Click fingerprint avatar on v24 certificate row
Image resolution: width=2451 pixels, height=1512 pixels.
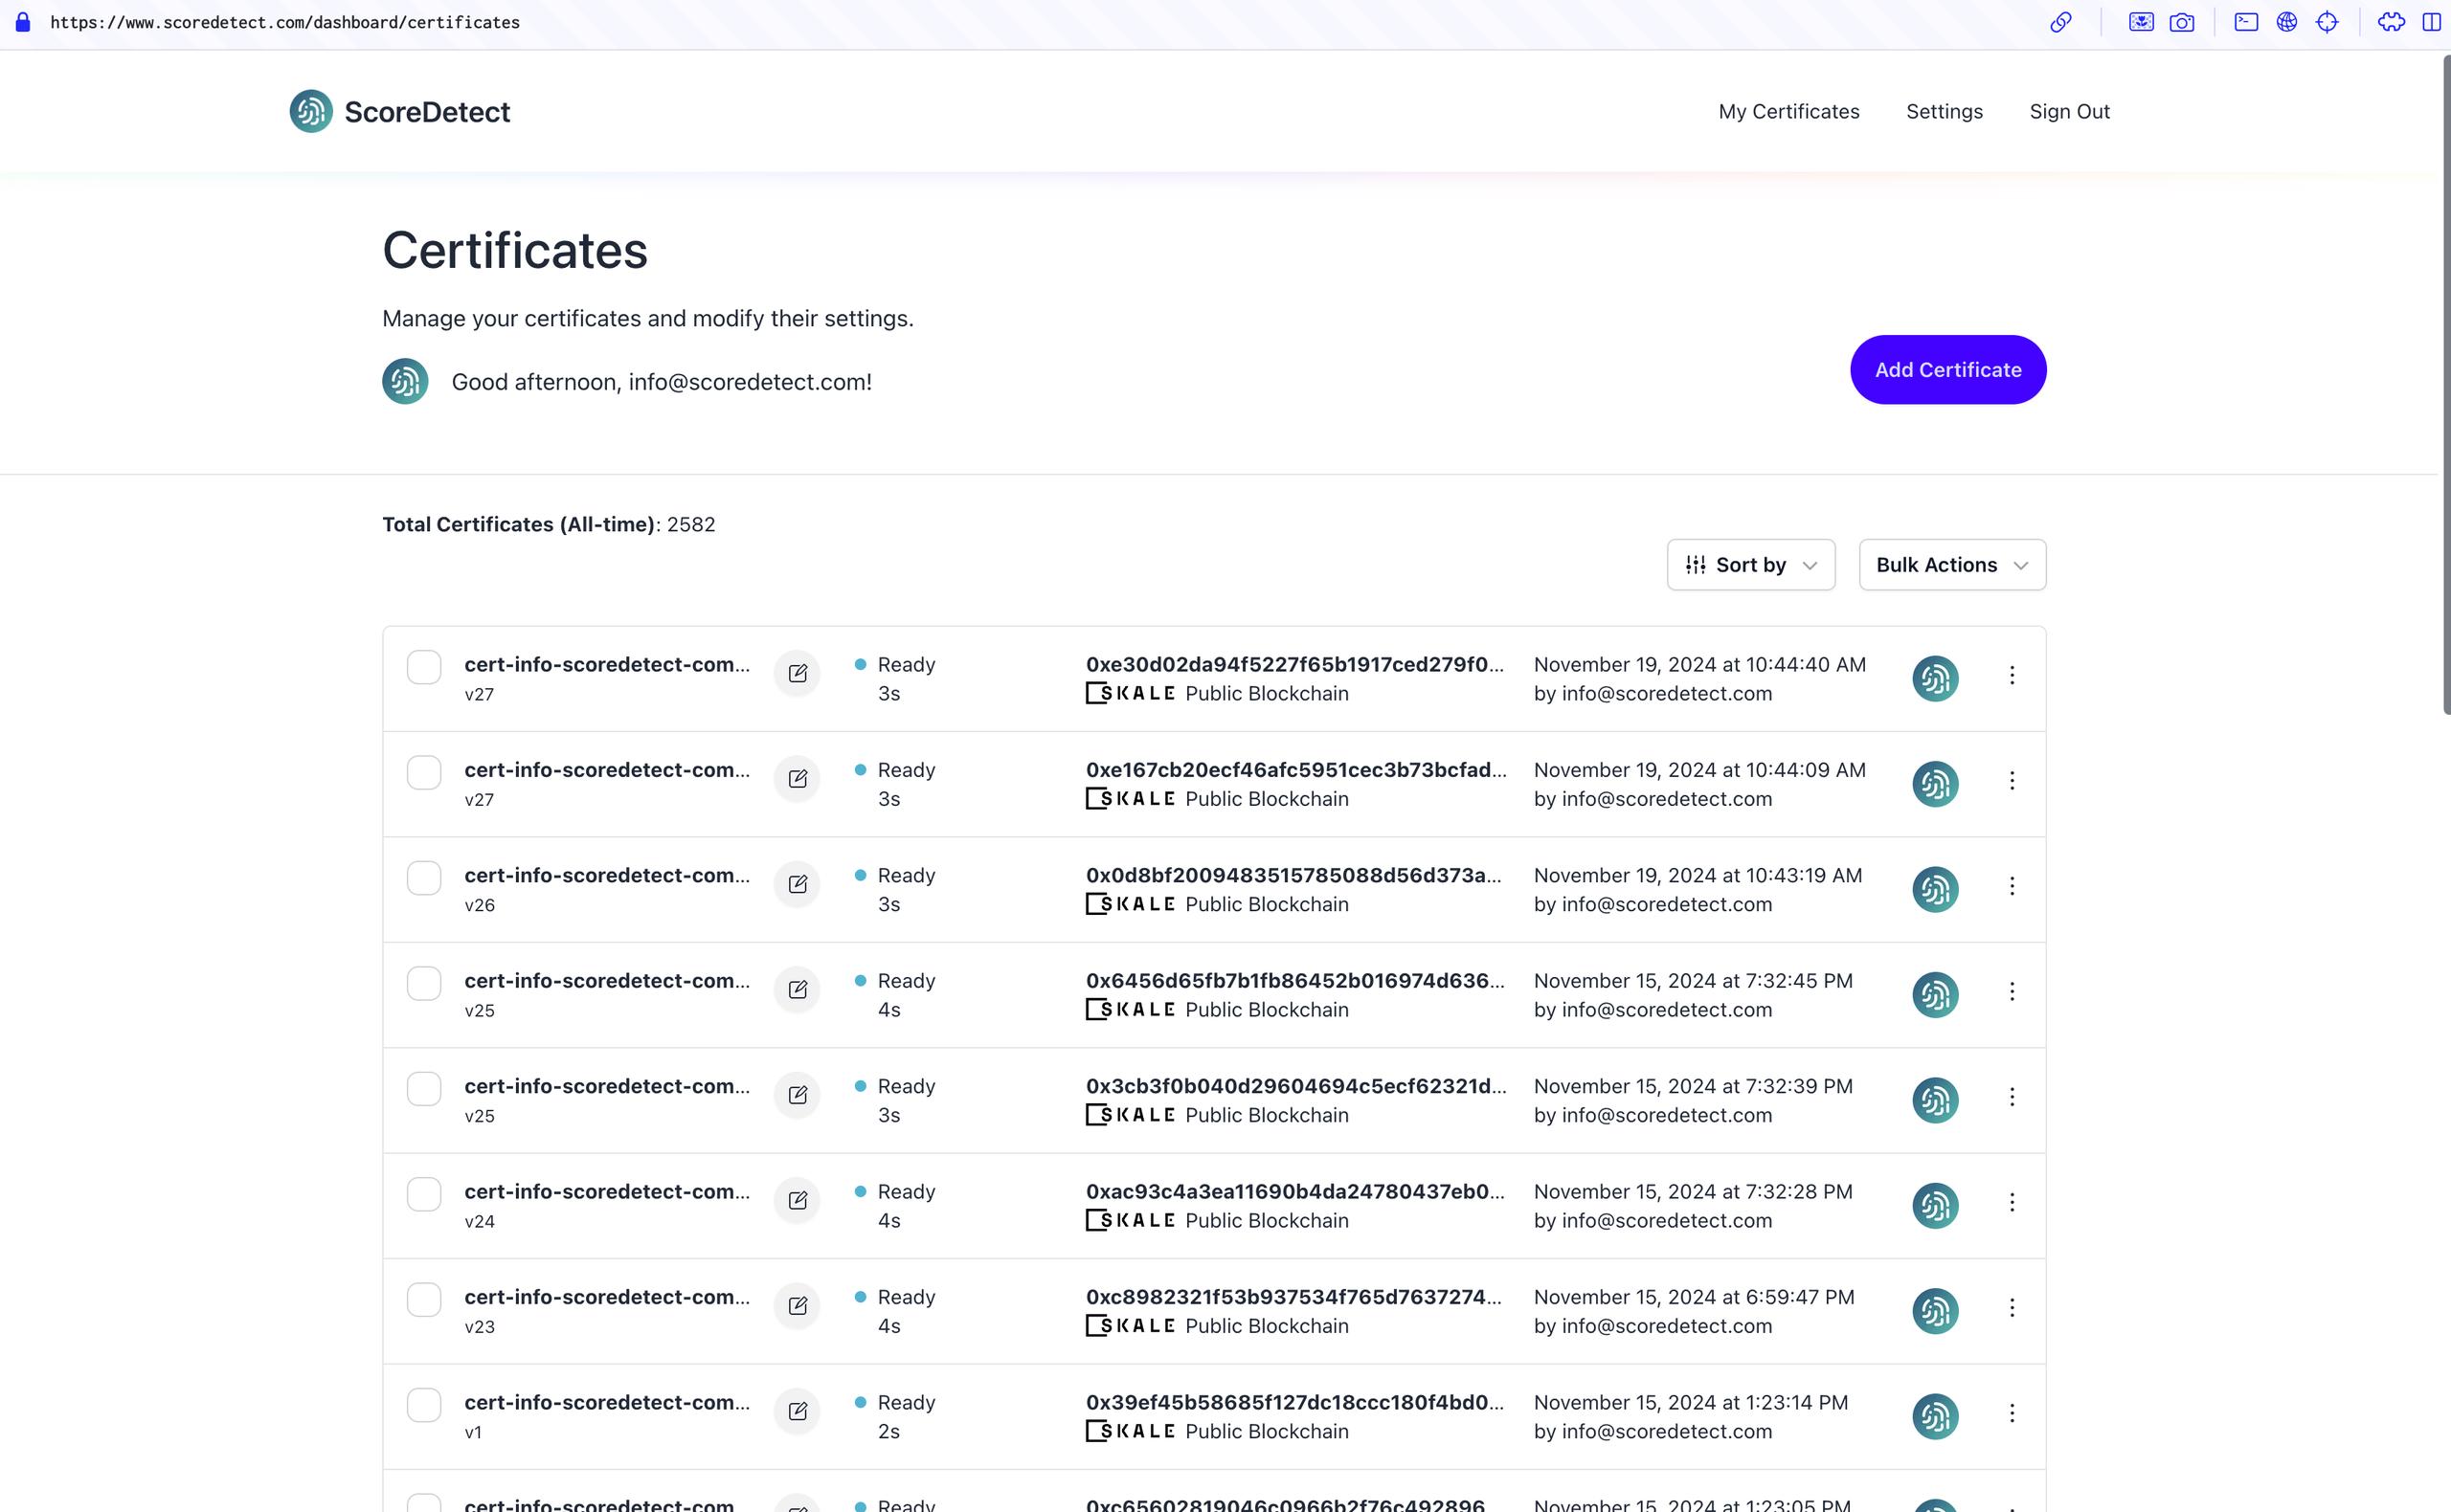pyautogui.click(x=1934, y=1205)
